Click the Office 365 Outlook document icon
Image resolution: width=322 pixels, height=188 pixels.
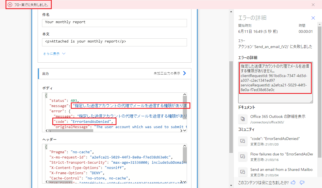click(x=243, y=119)
